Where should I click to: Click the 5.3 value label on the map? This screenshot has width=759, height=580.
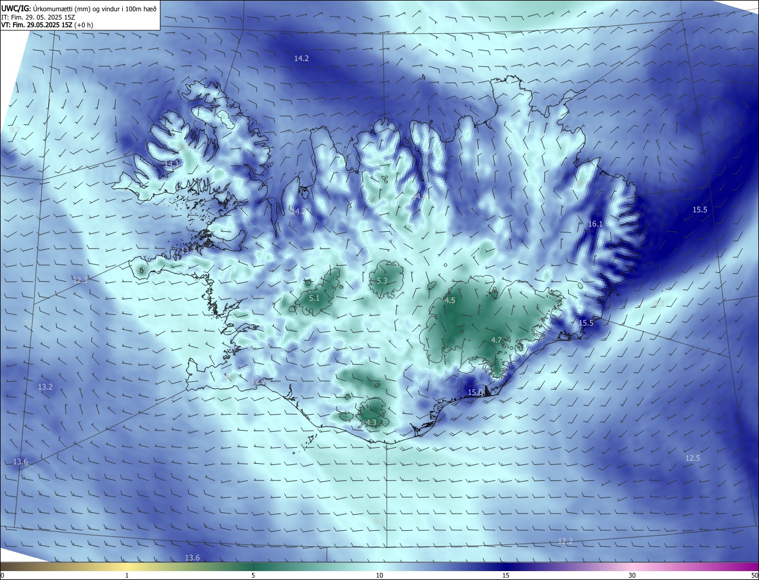[x=382, y=281]
